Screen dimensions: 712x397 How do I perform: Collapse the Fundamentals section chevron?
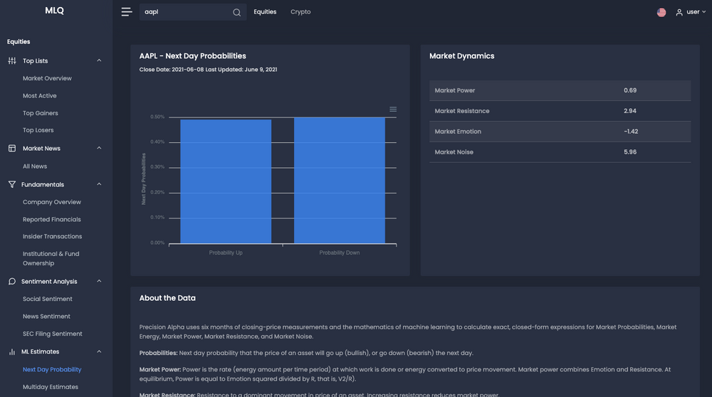point(99,184)
